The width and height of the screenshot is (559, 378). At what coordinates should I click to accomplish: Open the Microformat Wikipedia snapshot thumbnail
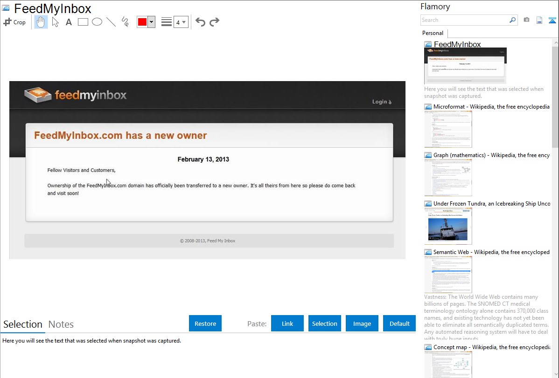[448, 129]
